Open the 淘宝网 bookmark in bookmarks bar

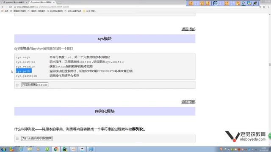coord(36,11)
